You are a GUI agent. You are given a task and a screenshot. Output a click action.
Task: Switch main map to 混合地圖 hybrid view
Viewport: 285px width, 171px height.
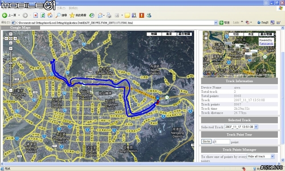click(x=184, y=34)
